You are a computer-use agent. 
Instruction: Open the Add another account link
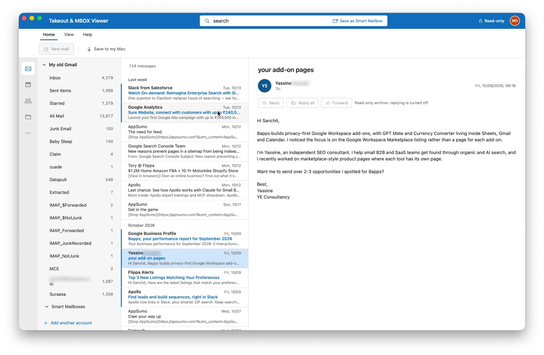[x=71, y=323]
